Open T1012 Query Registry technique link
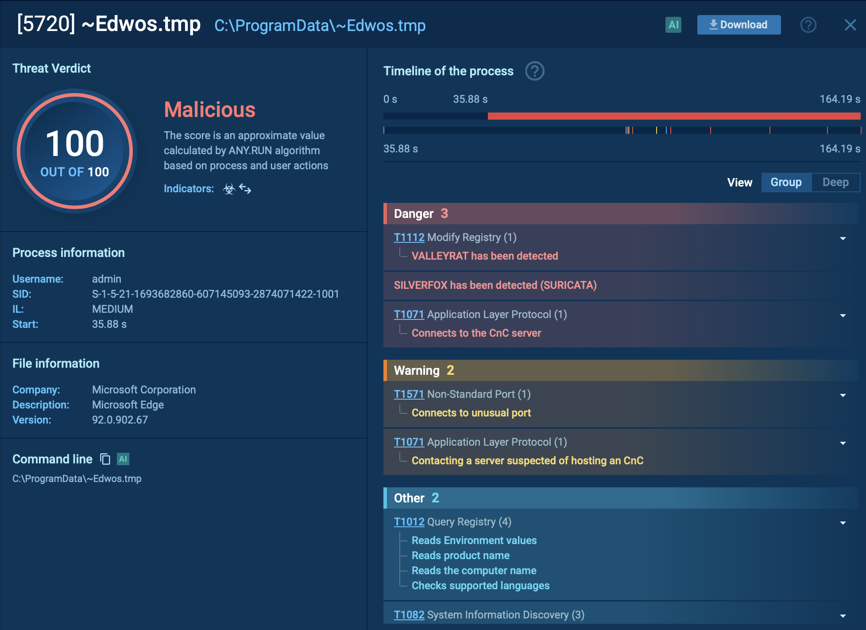The height and width of the screenshot is (630, 866). 409,522
